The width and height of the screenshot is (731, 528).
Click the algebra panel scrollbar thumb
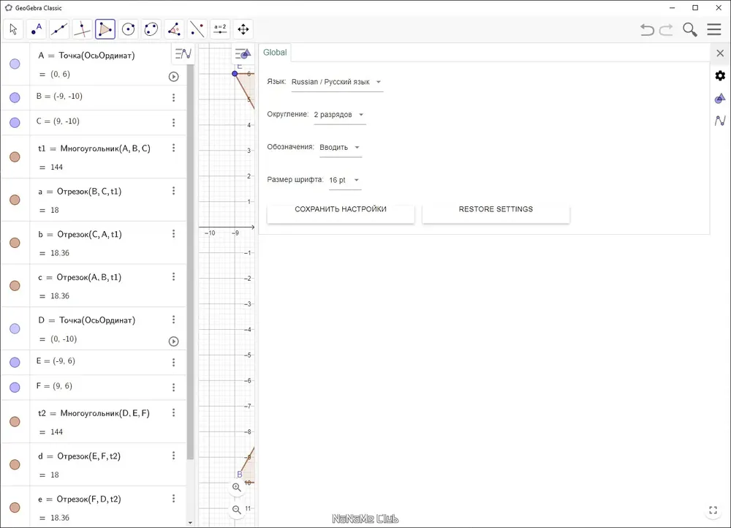190,261
